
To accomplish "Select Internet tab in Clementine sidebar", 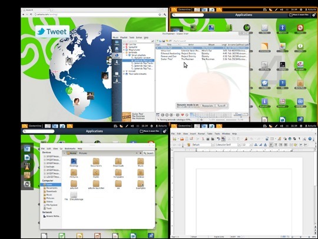I will (117, 56).
